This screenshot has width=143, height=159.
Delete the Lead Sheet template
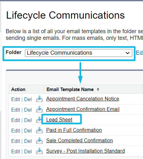28,120
